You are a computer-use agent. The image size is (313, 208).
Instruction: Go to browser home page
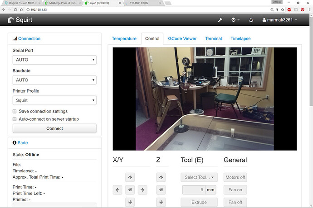(21, 9)
